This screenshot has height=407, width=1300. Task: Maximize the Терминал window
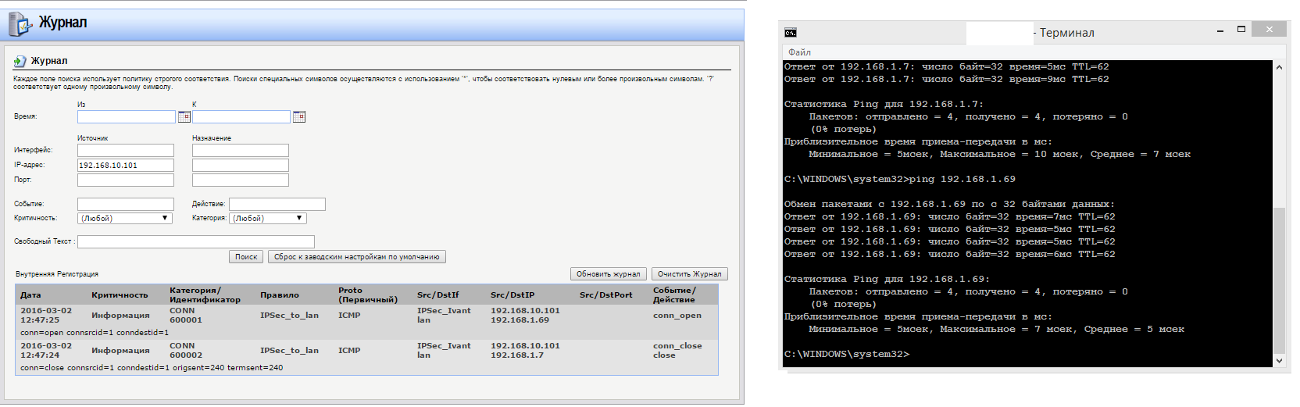pyautogui.click(x=1241, y=30)
